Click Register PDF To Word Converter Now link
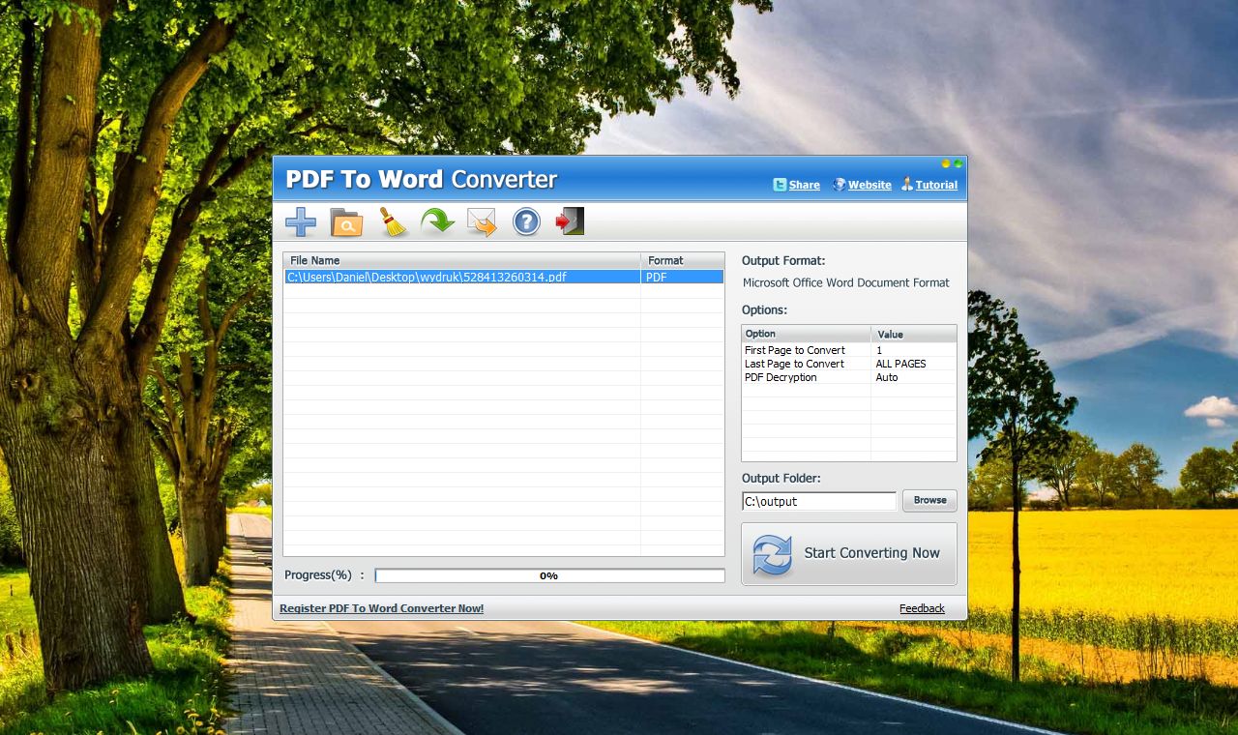 [382, 608]
